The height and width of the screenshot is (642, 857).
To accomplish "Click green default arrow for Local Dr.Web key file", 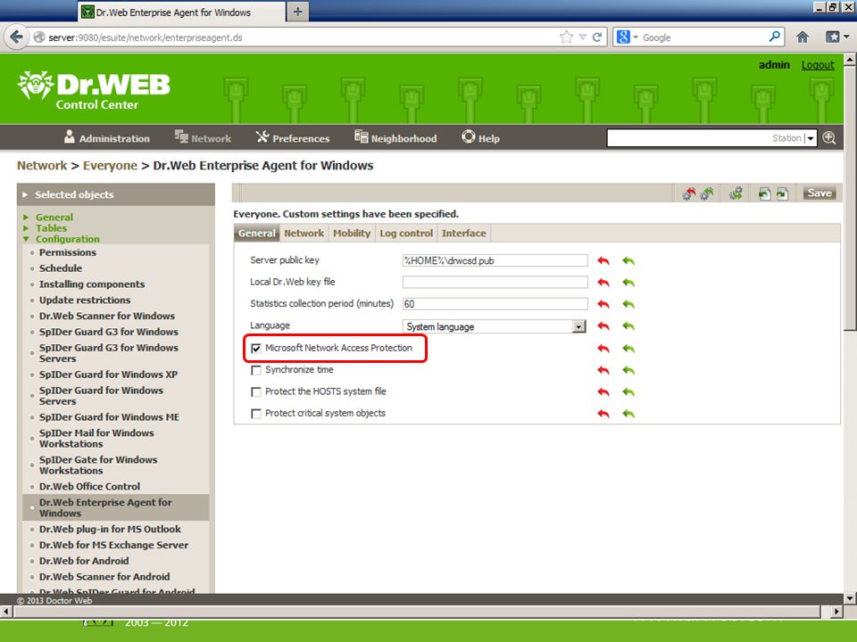I will pos(628,283).
